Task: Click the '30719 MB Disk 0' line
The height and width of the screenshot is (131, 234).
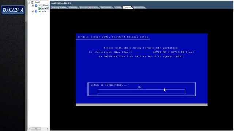Action: pyautogui.click(x=141, y=57)
